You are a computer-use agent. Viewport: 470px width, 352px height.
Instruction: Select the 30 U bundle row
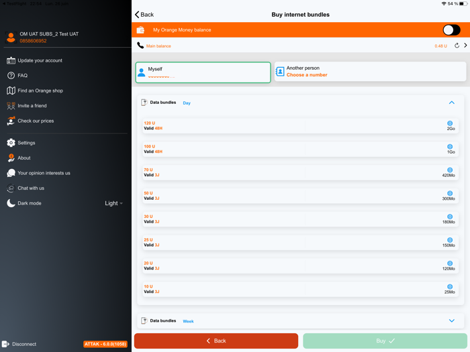click(300, 219)
